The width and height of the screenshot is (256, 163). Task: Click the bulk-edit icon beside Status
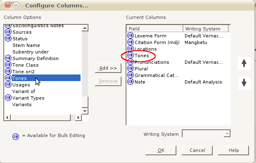[8, 38]
